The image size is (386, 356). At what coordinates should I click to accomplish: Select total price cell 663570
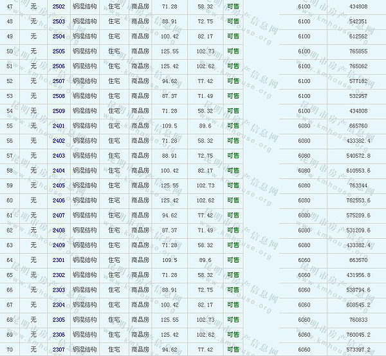point(358,260)
